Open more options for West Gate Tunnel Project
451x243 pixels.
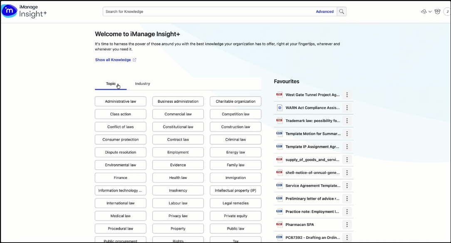(x=347, y=94)
